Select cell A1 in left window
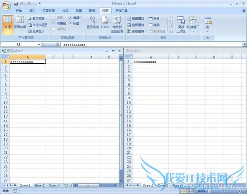Screen dimensions: 247x194 pyautogui.click(x=28, y=62)
